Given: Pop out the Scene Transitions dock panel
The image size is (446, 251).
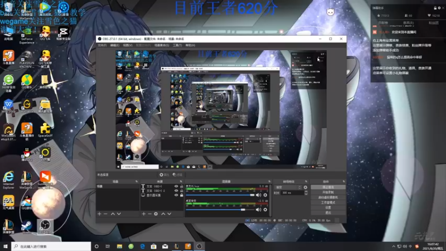Looking at the screenshot, I should tap(306, 182).
